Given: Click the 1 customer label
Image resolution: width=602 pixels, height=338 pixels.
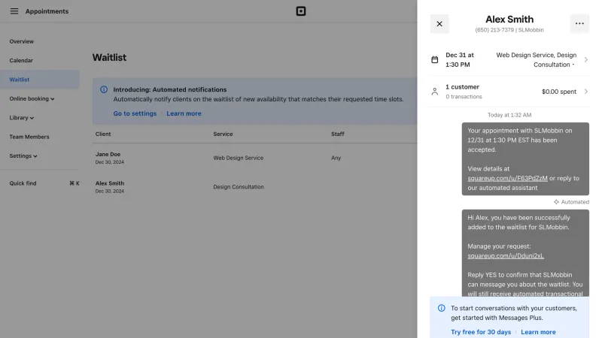Looking at the screenshot, I should (462, 87).
